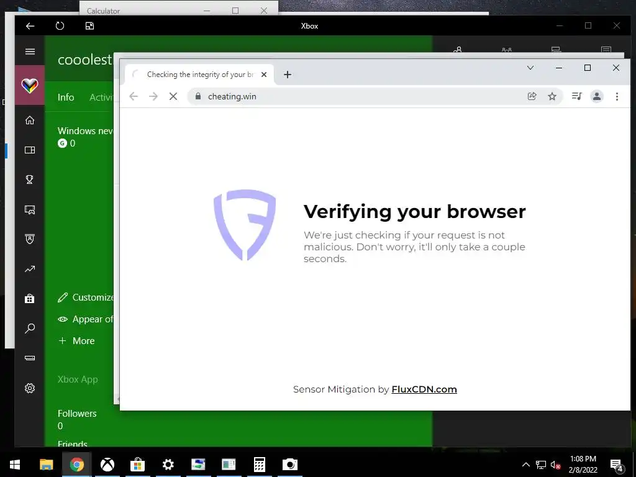Viewport: 636px width, 477px height.
Task: Click Appear offline eye option in Xbox
Action: pyautogui.click(x=86, y=319)
